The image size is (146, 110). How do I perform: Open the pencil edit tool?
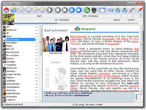click(x=132, y=10)
